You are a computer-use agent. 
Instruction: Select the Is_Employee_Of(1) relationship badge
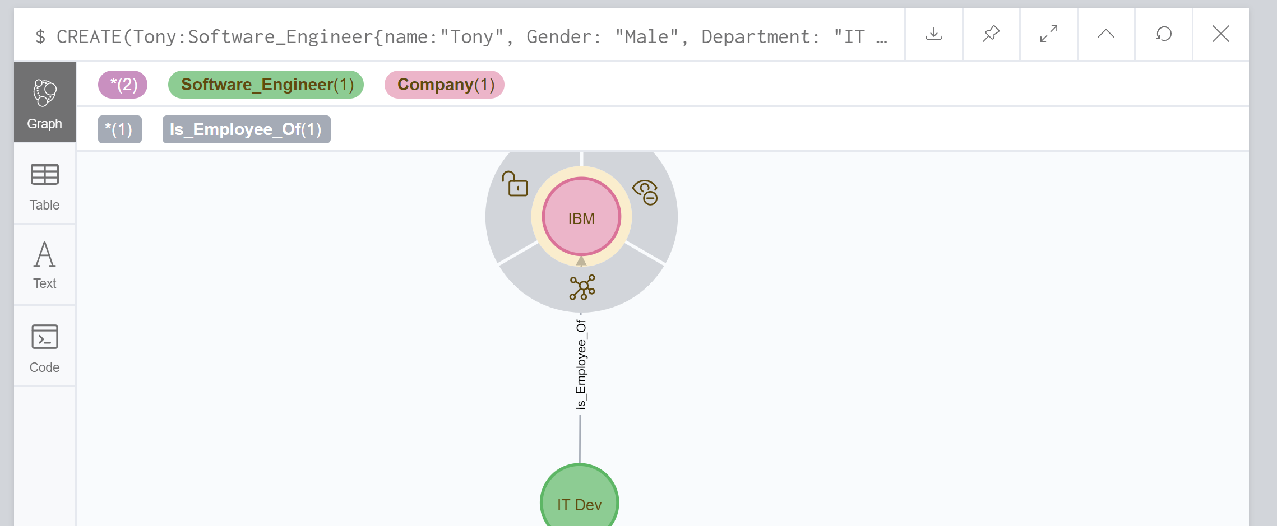point(247,129)
